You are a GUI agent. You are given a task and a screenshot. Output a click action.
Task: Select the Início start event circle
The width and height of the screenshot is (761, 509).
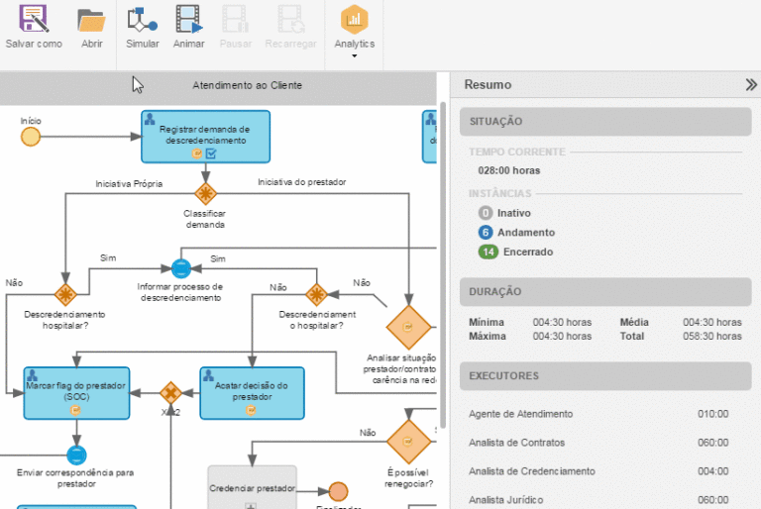(x=31, y=137)
